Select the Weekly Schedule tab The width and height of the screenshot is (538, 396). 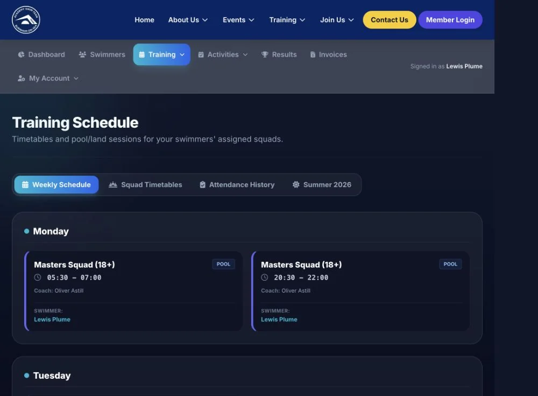(56, 185)
